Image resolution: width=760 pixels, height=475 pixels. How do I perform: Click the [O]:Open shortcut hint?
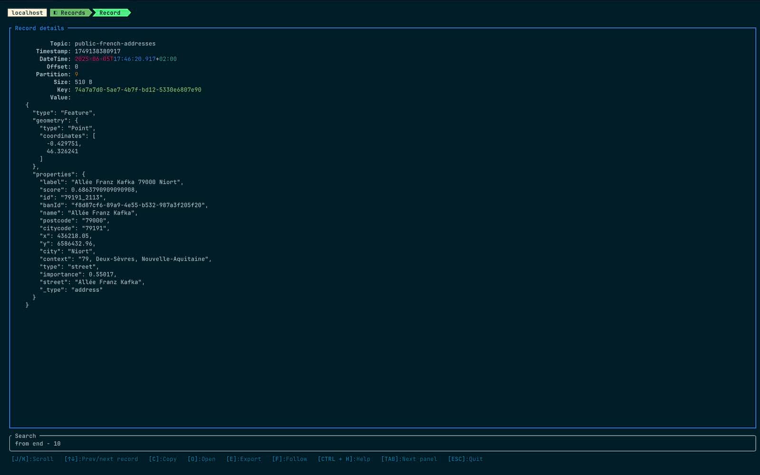[x=201, y=459]
